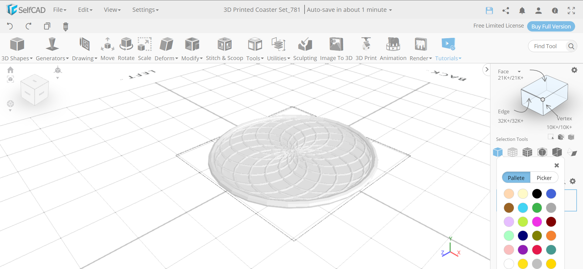Pick the black color swatch
This screenshot has height=269, width=583.
pyautogui.click(x=537, y=194)
